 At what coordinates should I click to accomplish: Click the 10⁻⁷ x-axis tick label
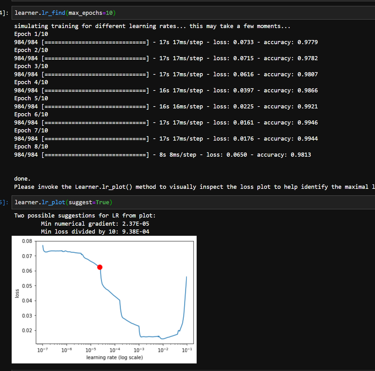click(x=43, y=350)
